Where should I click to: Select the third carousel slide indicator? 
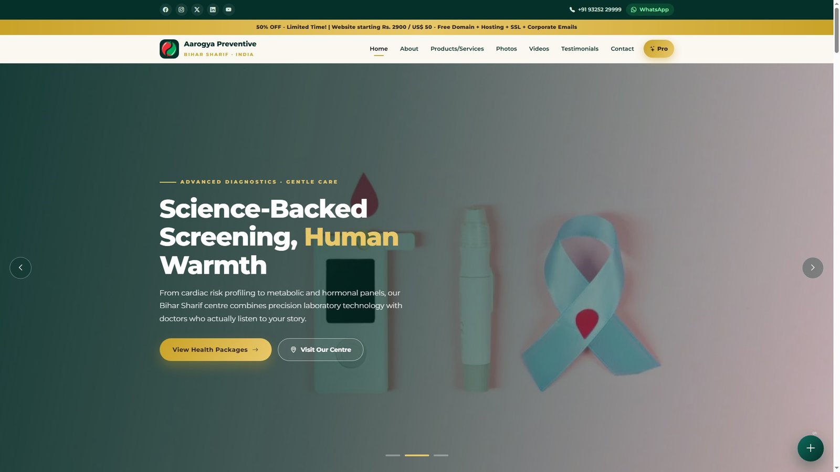441,455
